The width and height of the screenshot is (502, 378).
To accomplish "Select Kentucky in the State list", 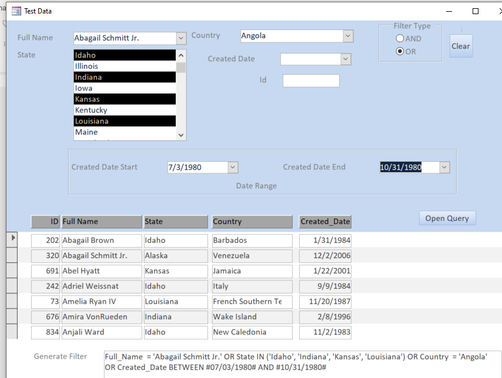I will [125, 110].
